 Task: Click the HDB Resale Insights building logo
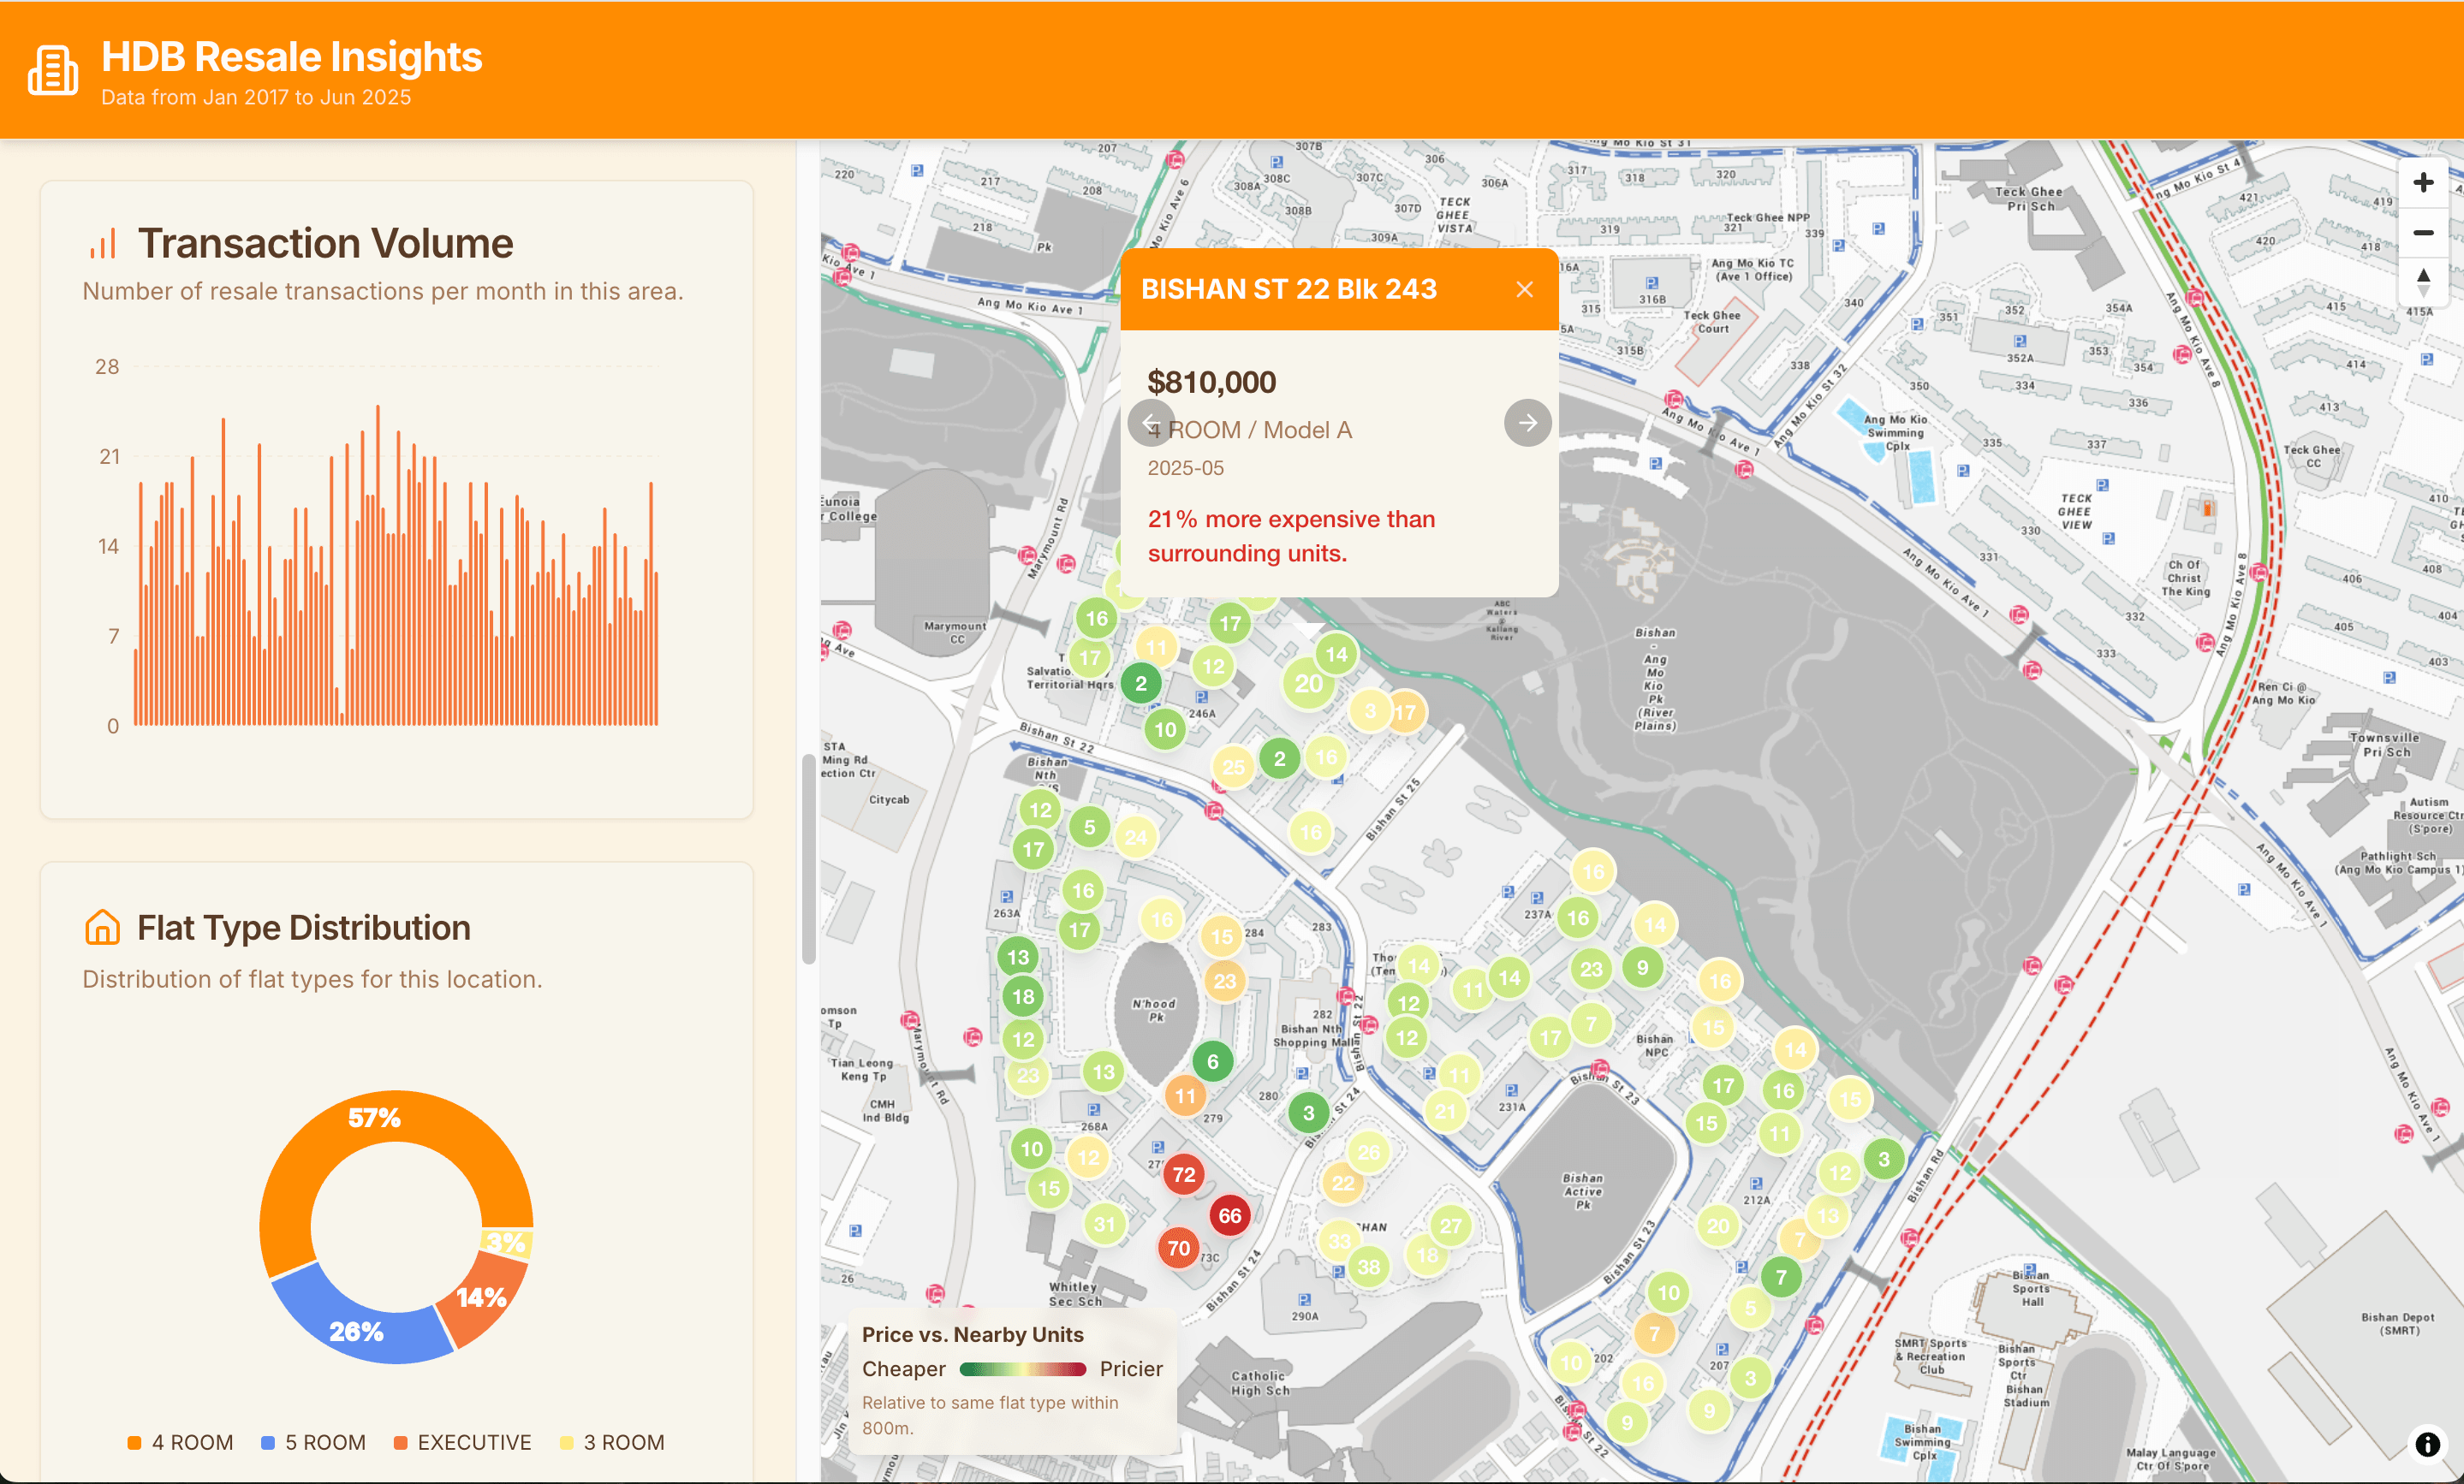click(52, 70)
